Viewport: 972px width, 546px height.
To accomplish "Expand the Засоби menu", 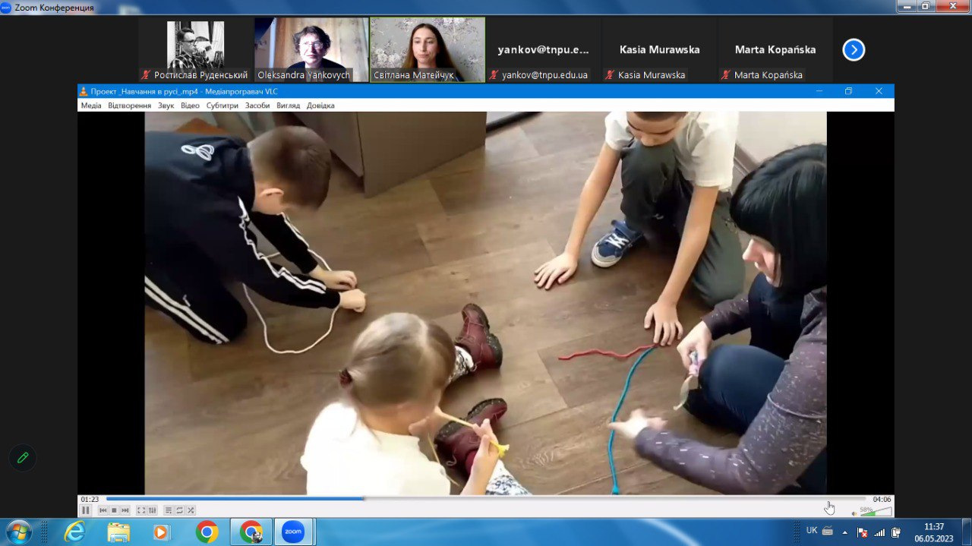I will (x=257, y=106).
